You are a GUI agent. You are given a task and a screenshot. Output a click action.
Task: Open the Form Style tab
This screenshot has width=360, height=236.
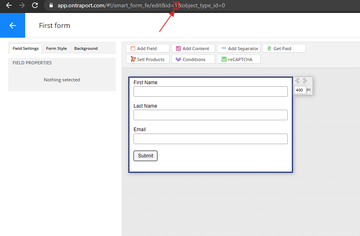coord(56,49)
